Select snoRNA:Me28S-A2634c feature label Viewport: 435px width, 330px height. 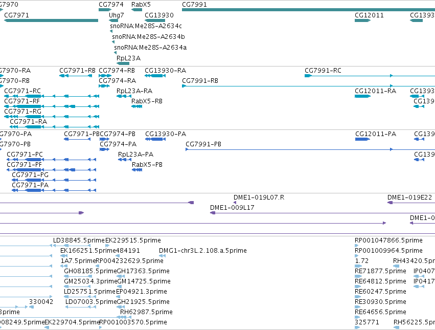pos(146,26)
